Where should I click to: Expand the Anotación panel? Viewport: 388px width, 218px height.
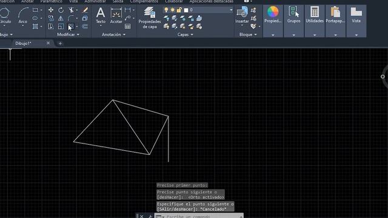[113, 35]
